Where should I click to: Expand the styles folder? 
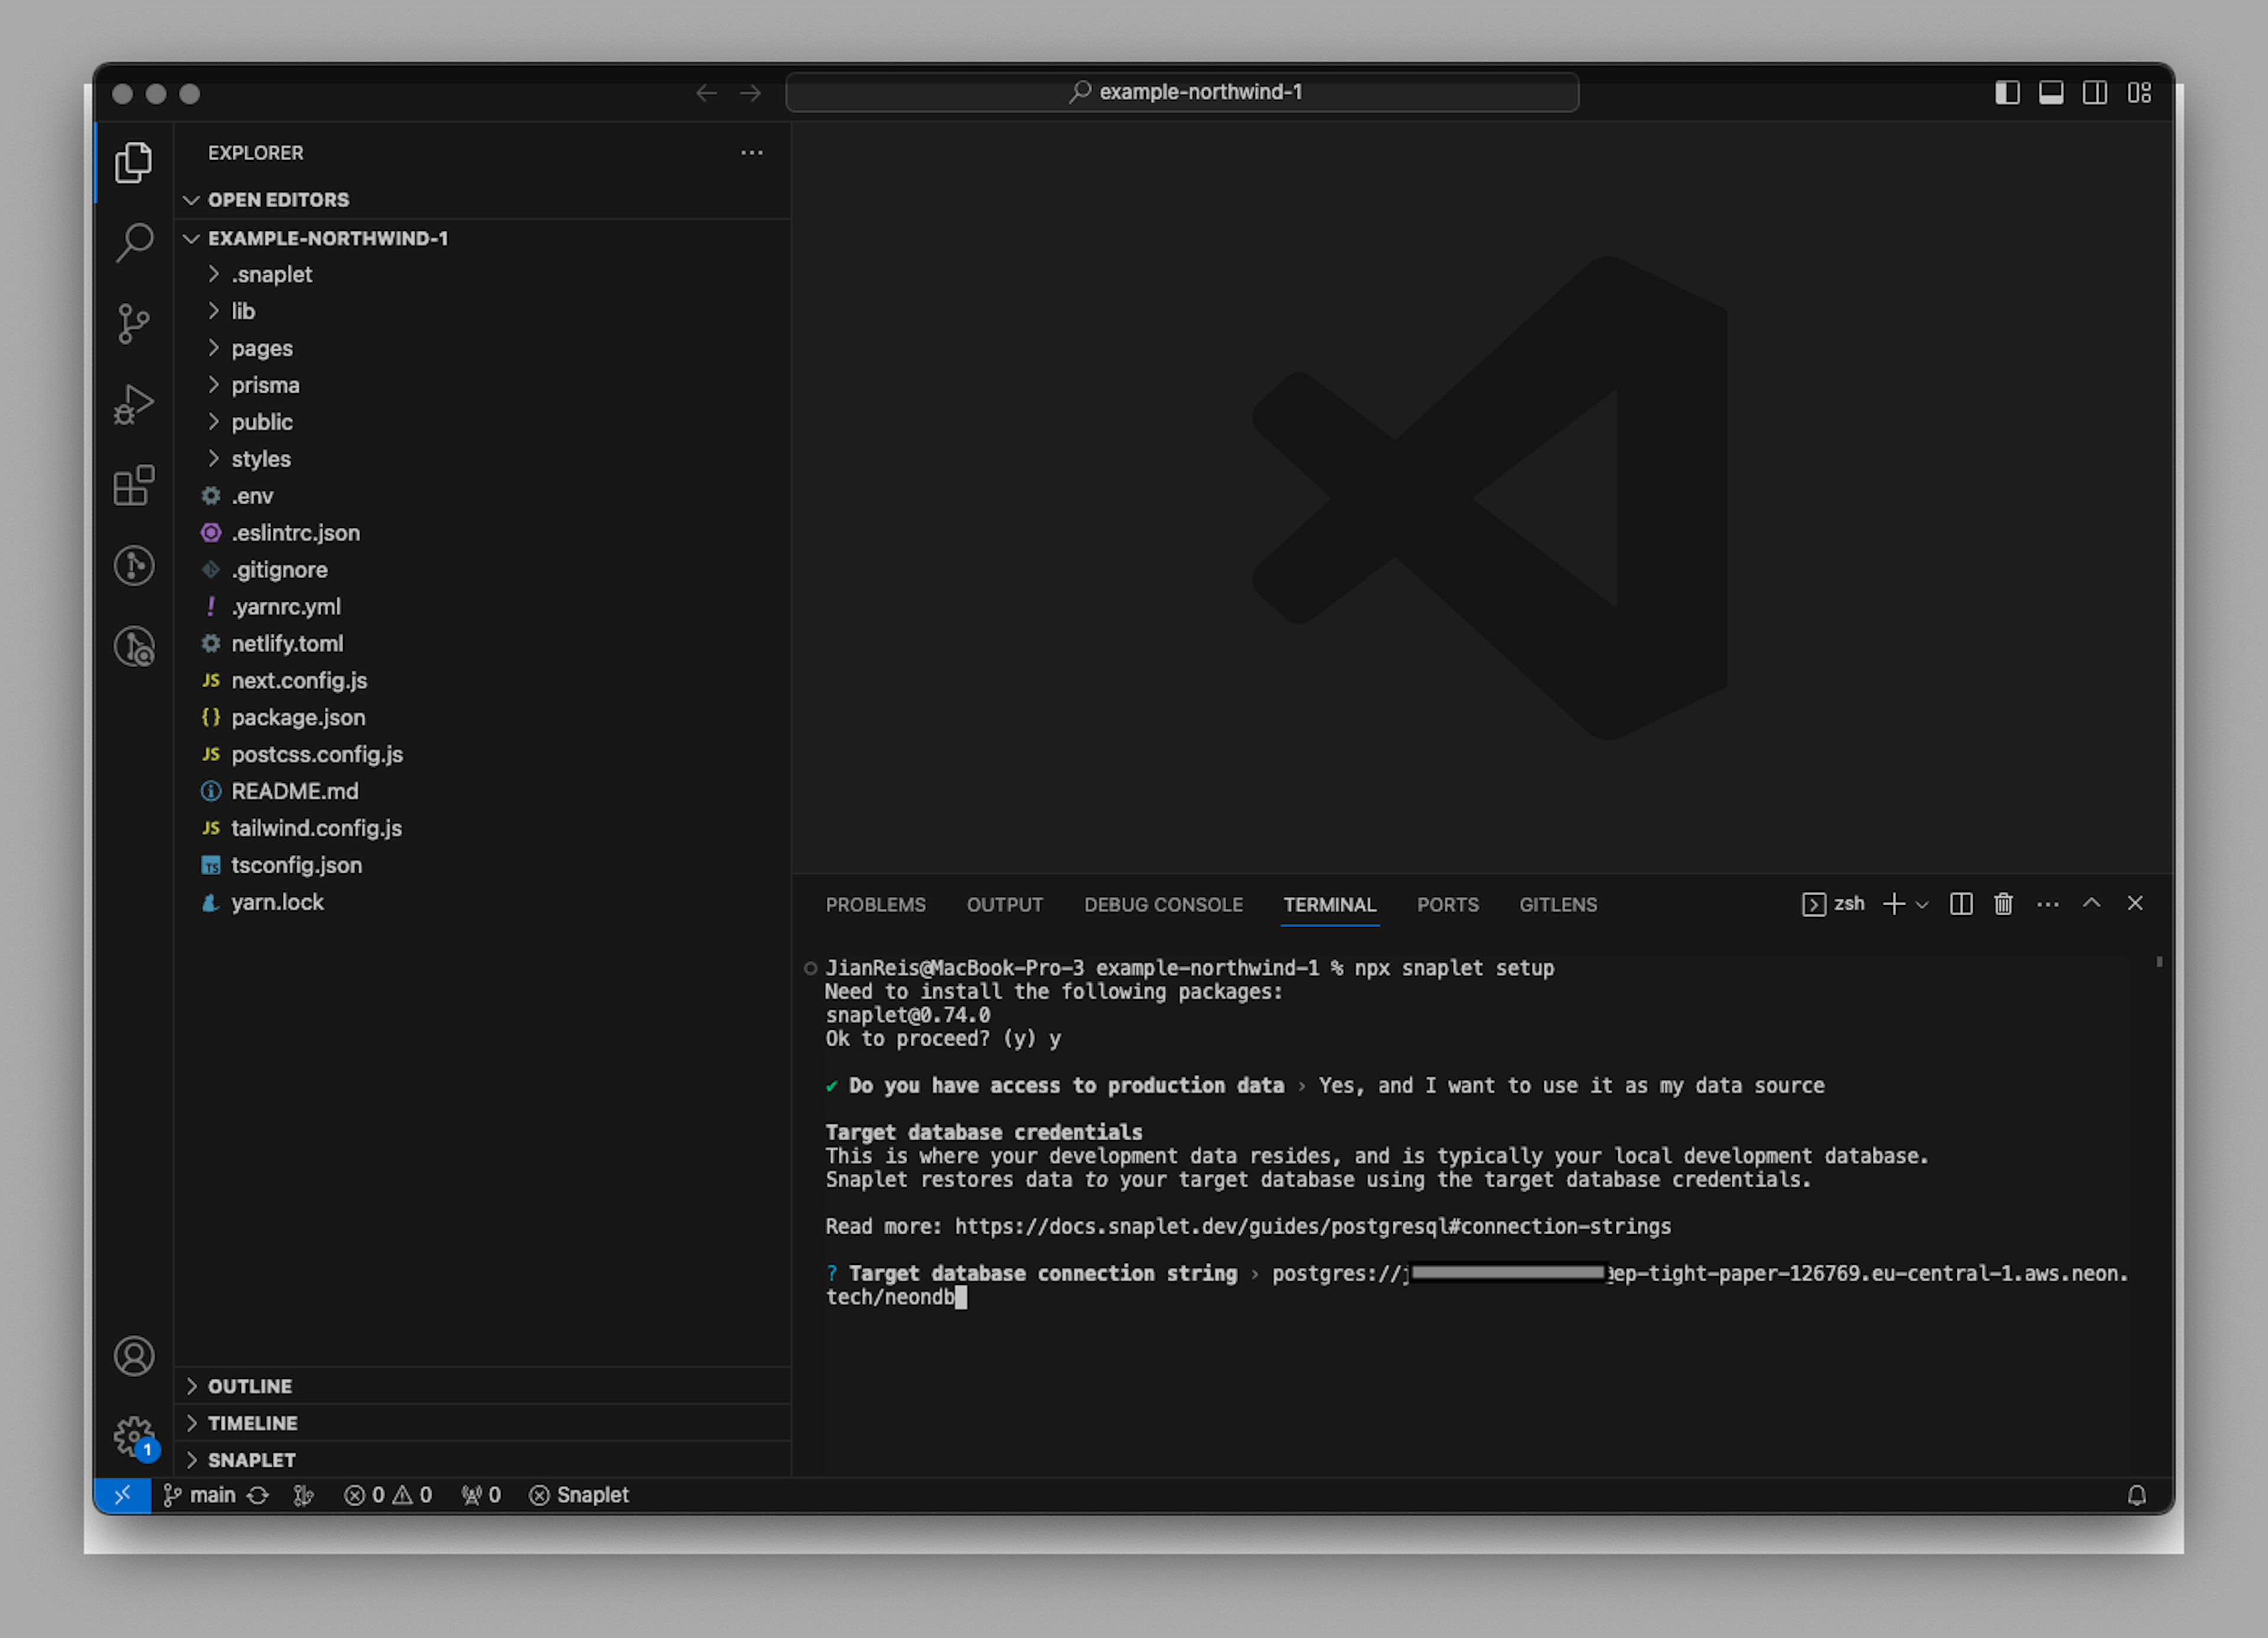(483, 459)
